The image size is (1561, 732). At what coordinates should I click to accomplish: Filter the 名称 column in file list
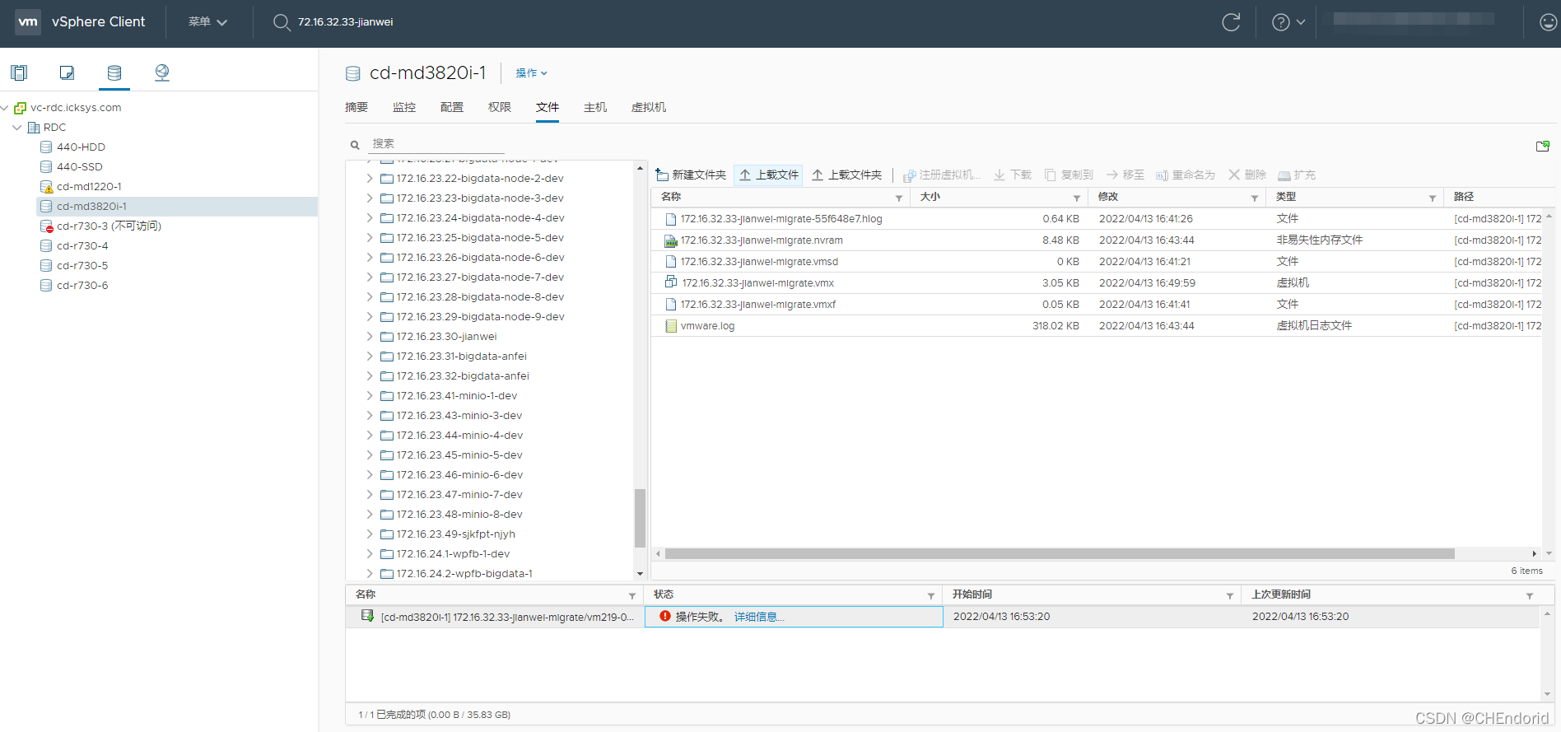pyautogui.click(x=899, y=198)
